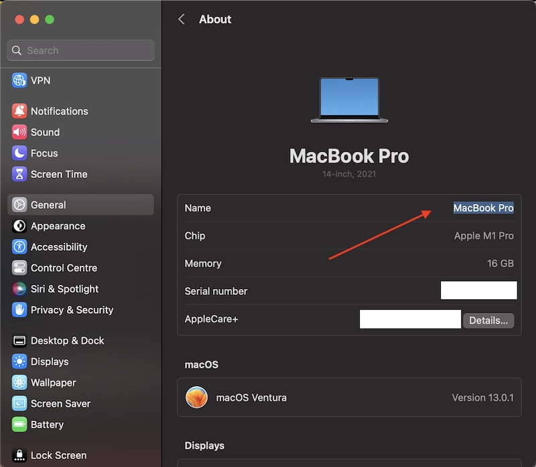Open the Appearance settings pane
This screenshot has width=536, height=467.
(x=58, y=226)
